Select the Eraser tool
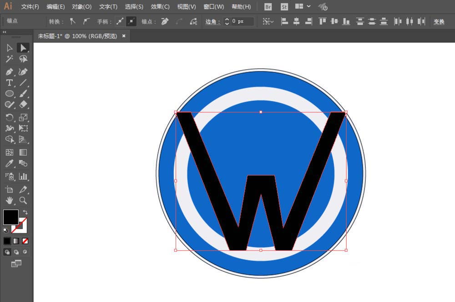The height and width of the screenshot is (302, 455). (x=23, y=105)
